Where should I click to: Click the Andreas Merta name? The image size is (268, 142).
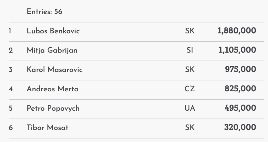(52, 89)
